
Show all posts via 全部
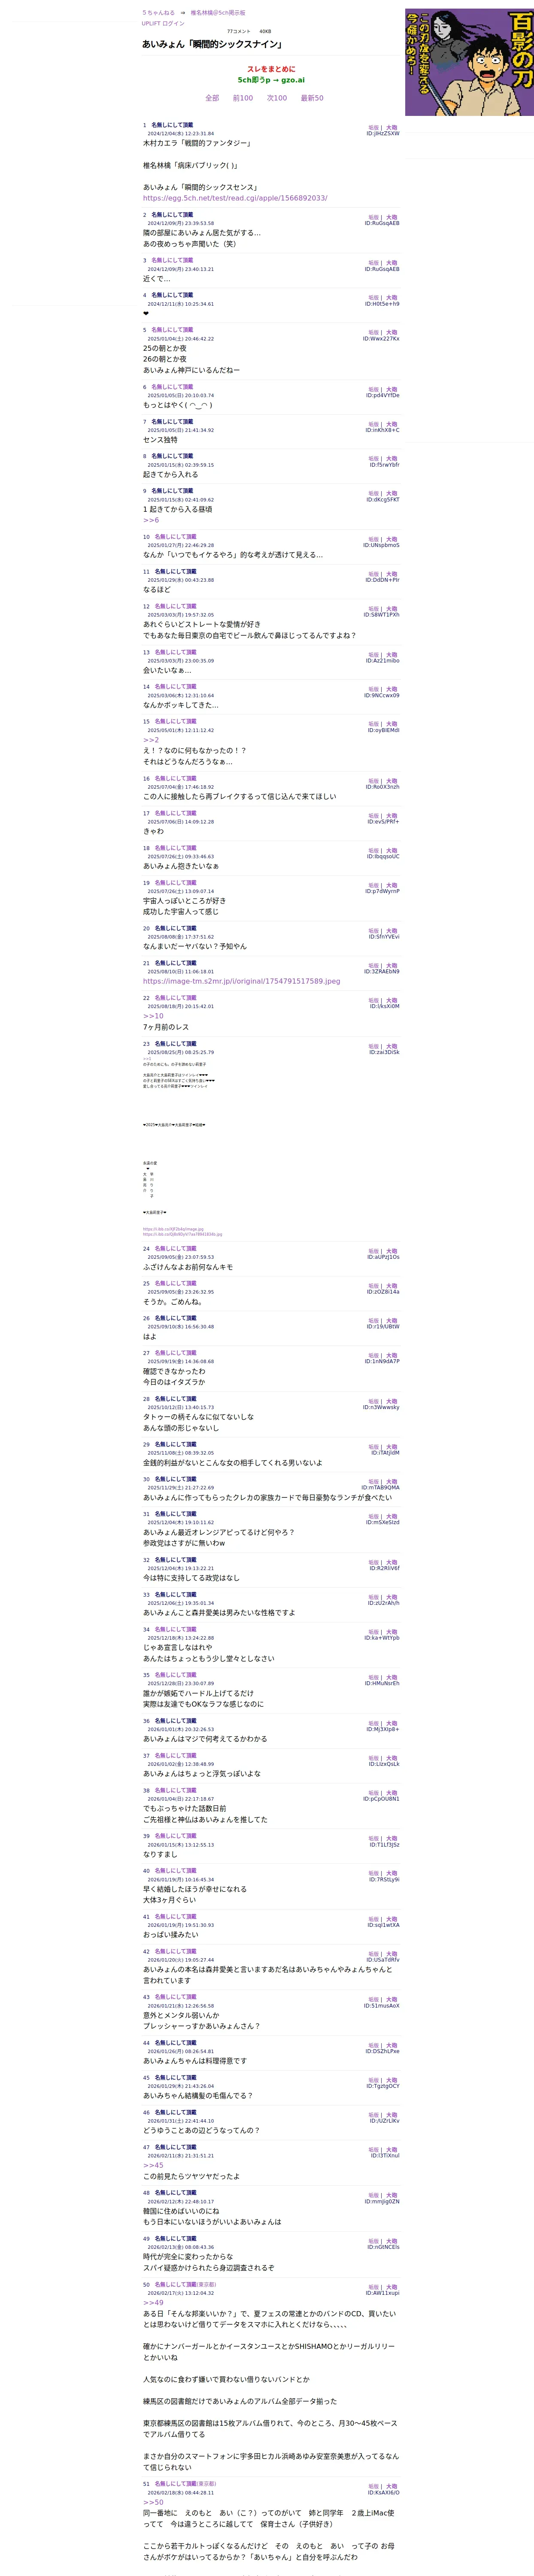click(212, 98)
